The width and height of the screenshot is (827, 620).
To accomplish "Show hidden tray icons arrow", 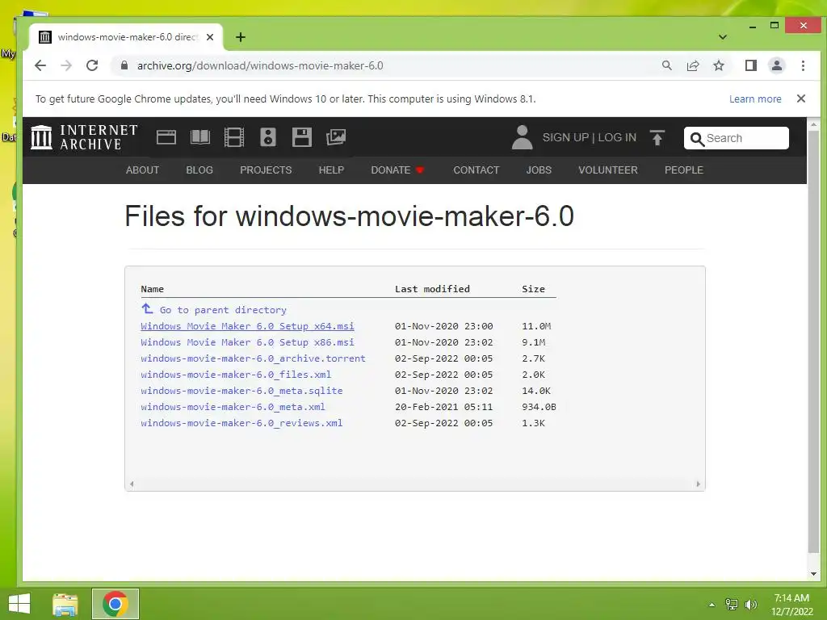I will [x=712, y=605].
